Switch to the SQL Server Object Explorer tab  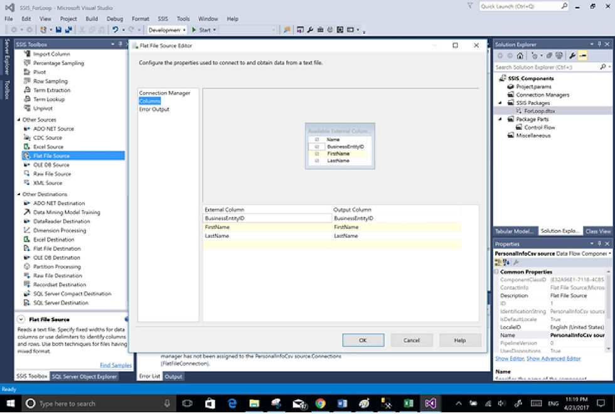pyautogui.click(x=84, y=376)
